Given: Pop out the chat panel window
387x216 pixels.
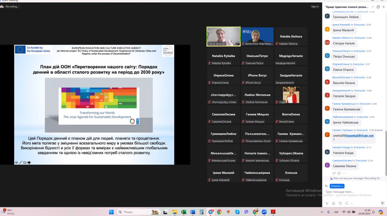Looking at the screenshot, I should pos(378,7).
